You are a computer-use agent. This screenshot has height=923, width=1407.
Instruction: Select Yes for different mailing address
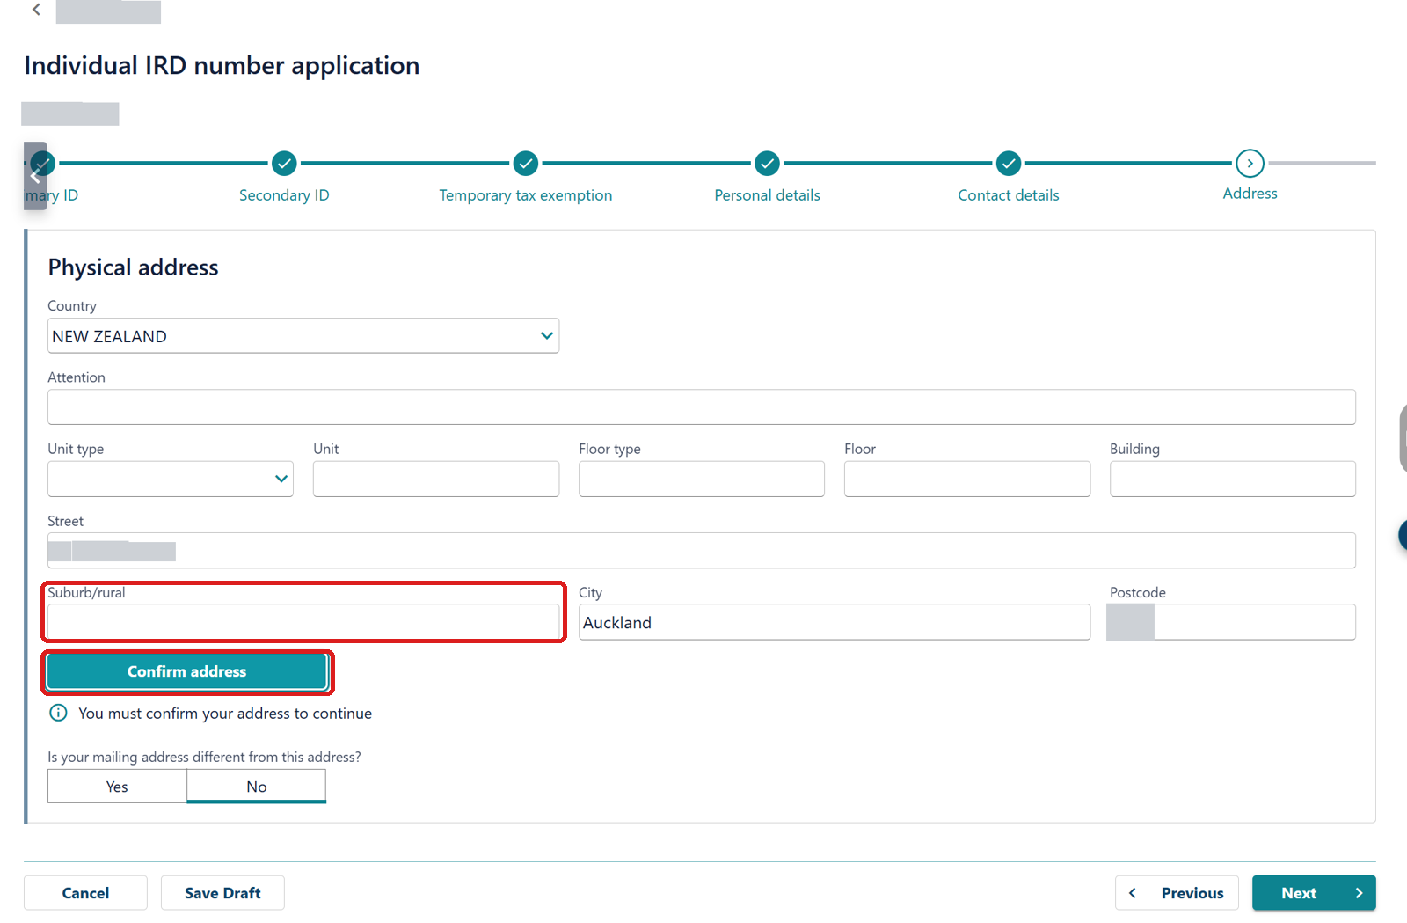(x=117, y=787)
